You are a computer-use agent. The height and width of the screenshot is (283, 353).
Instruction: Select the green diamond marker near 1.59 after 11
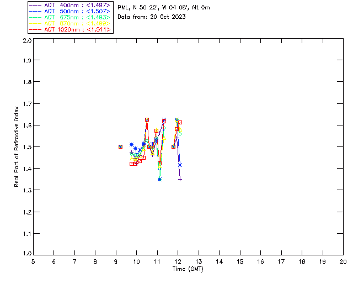point(164,128)
